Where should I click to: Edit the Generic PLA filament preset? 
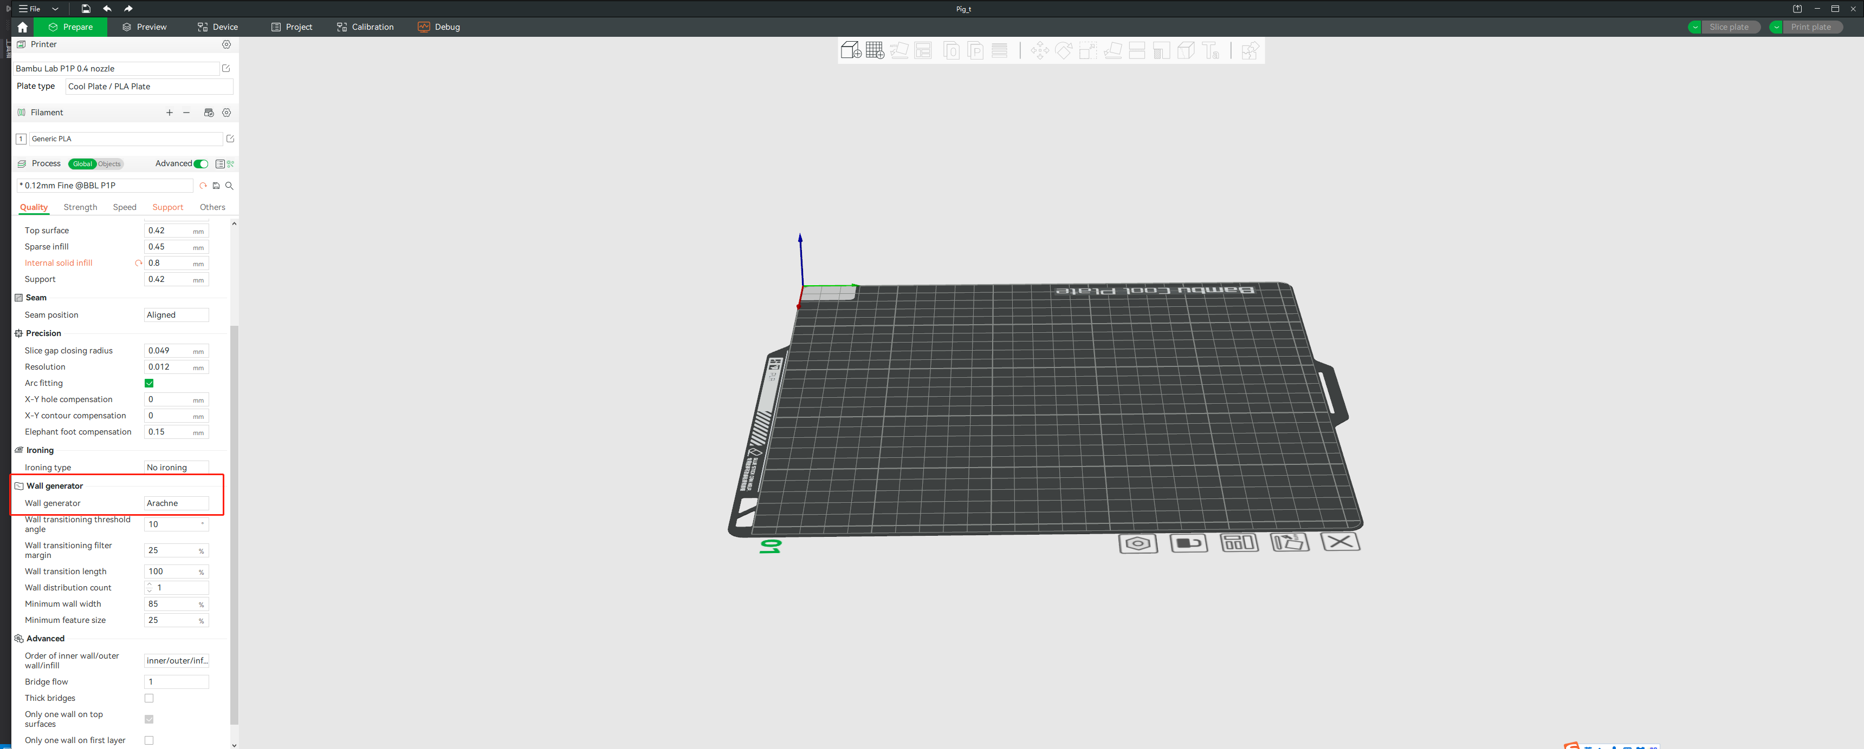point(230,139)
